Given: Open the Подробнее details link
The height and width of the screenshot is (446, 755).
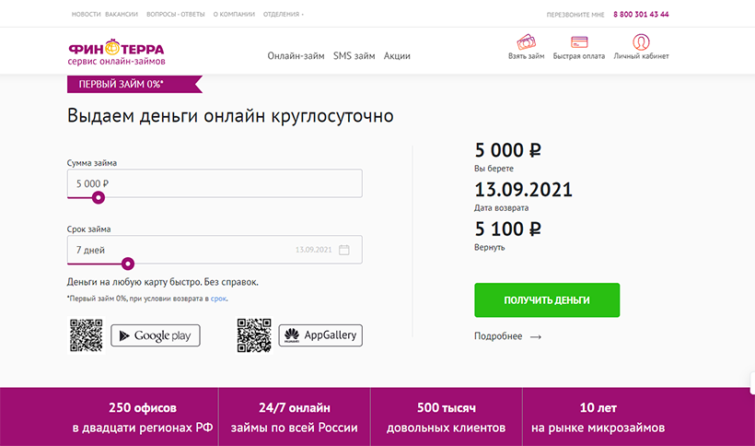Looking at the screenshot, I should click(498, 336).
